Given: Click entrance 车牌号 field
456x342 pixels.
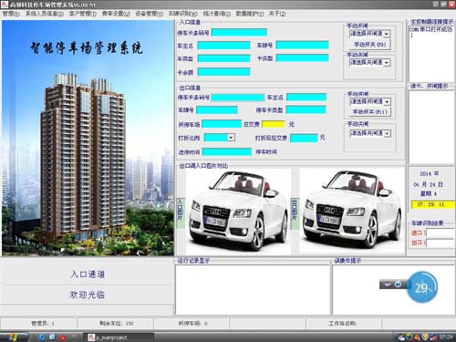Looking at the screenshot, I should point(303,46).
